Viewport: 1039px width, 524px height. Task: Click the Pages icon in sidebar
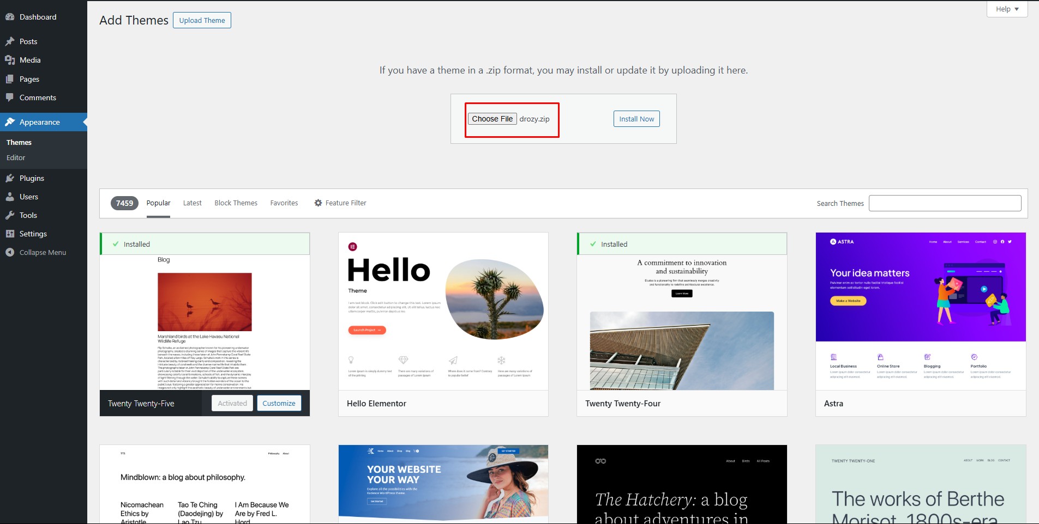point(10,79)
